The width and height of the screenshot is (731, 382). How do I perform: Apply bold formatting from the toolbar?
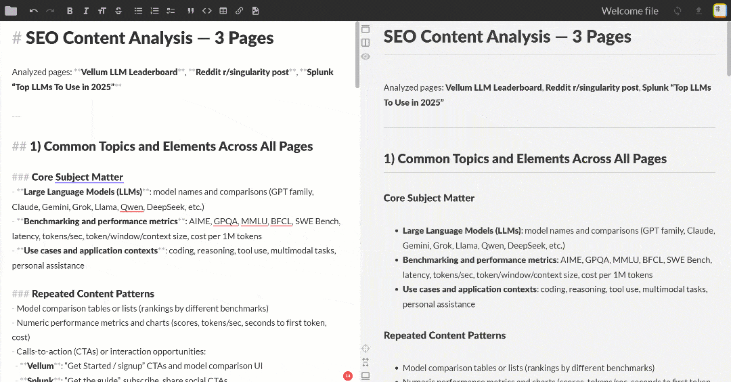pyautogui.click(x=70, y=11)
